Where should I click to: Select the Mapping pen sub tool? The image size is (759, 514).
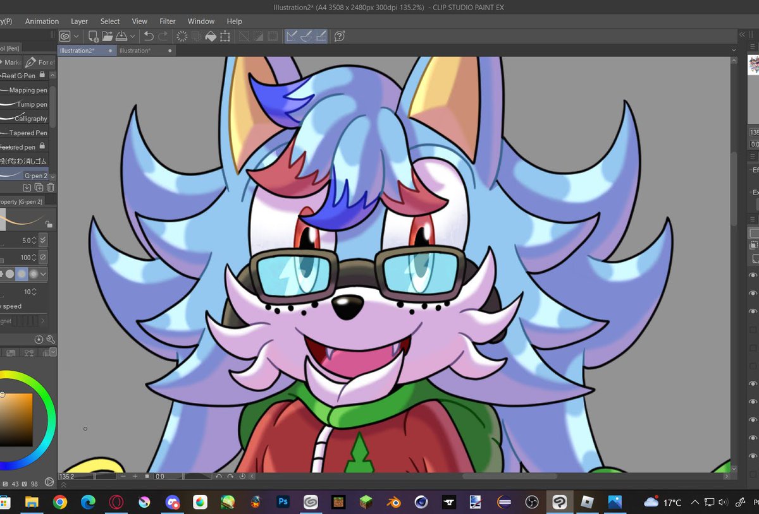click(25, 90)
